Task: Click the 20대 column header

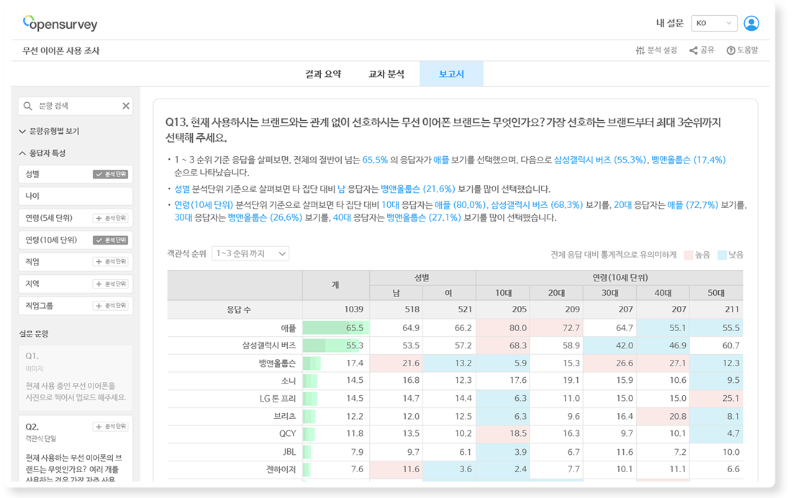Action: coord(556,293)
